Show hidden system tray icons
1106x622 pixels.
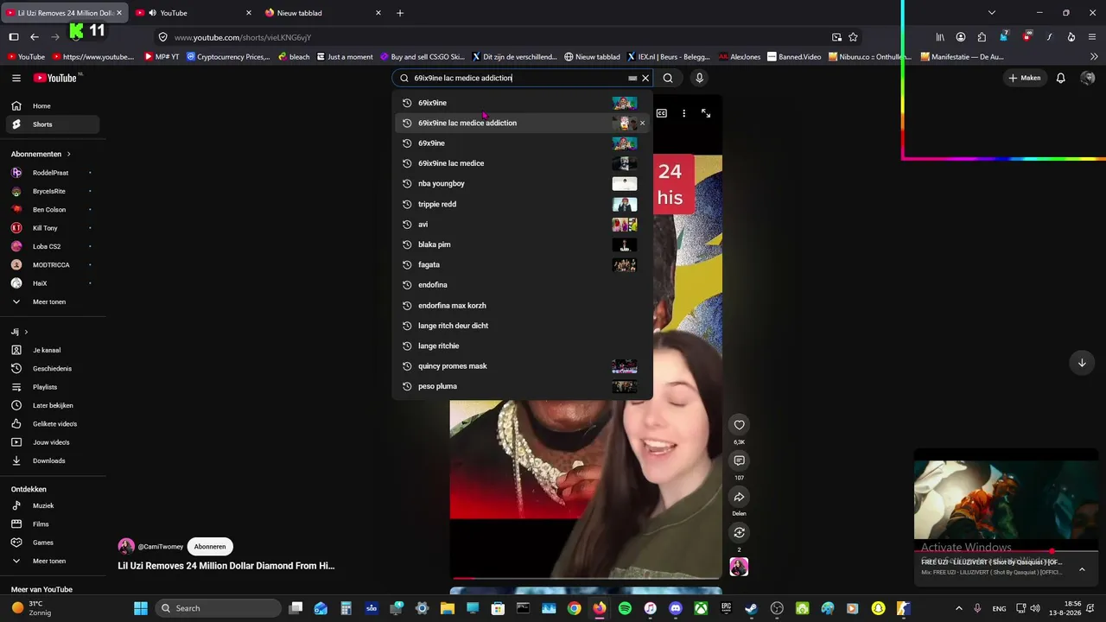tap(958, 608)
